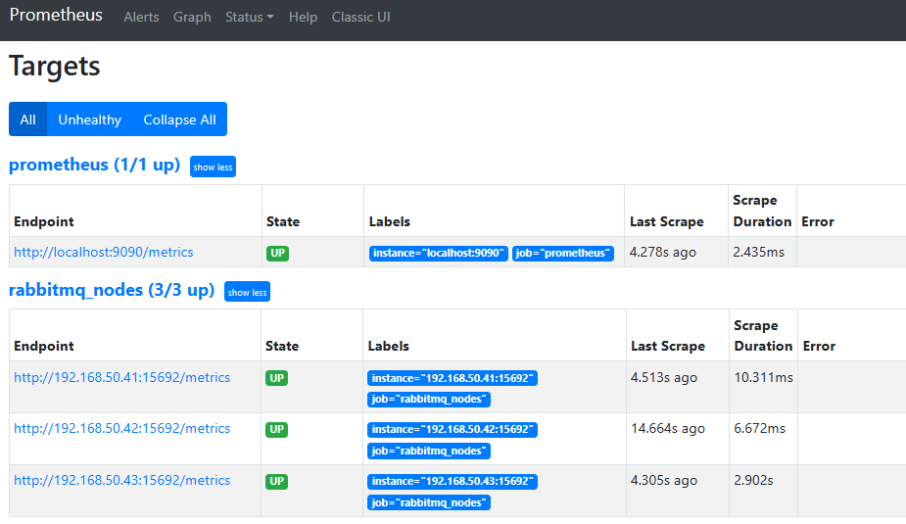The width and height of the screenshot is (906, 524).
Task: Click the Prometheus brand logo text
Action: coord(56,15)
